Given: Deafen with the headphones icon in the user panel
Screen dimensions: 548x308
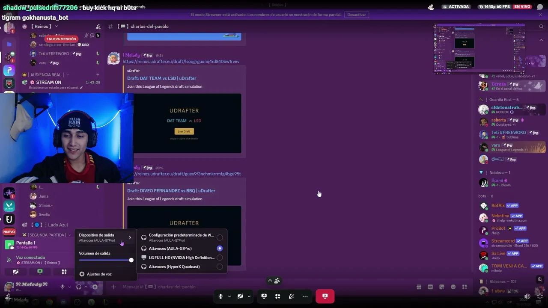Looking at the screenshot, I should coord(79,287).
